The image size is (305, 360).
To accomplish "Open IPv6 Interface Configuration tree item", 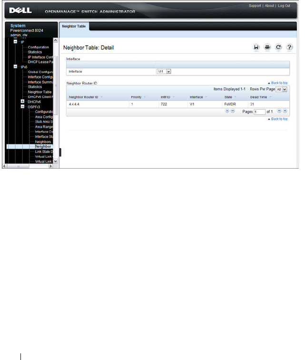I will 40,77.
